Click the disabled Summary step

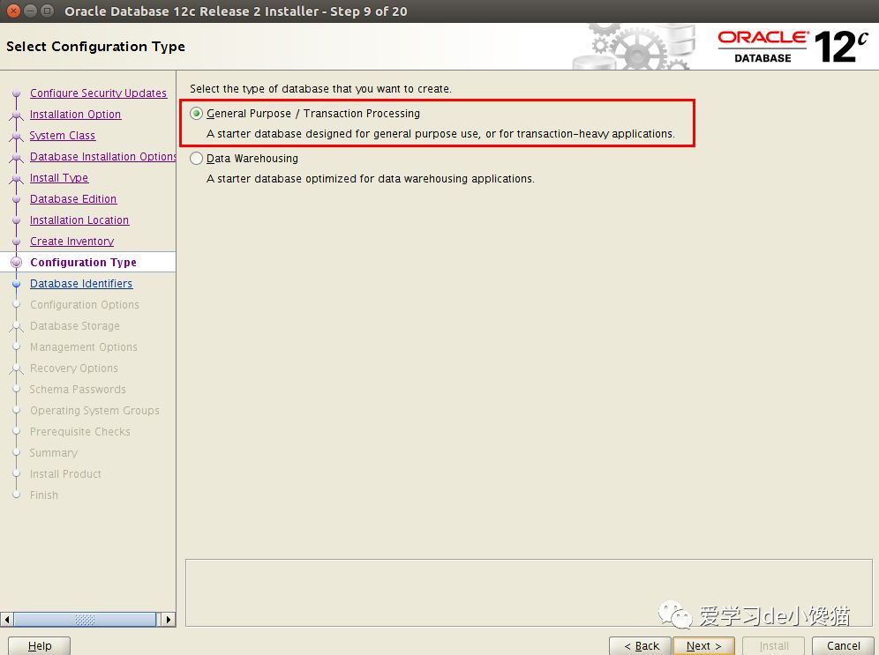click(53, 453)
